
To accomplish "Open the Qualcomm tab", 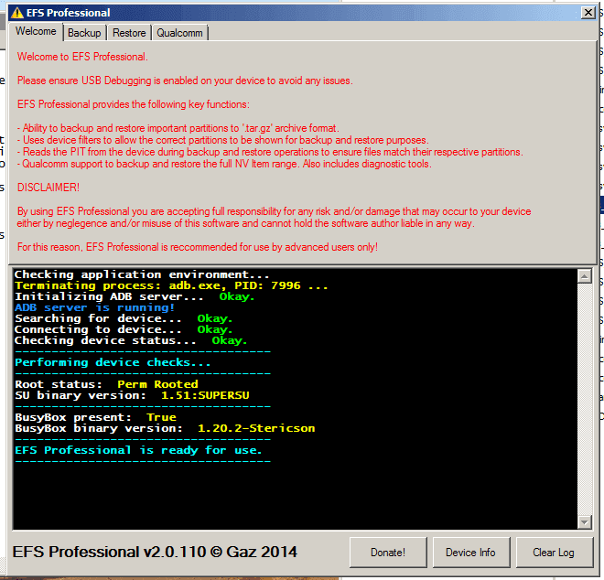I will coord(179,33).
